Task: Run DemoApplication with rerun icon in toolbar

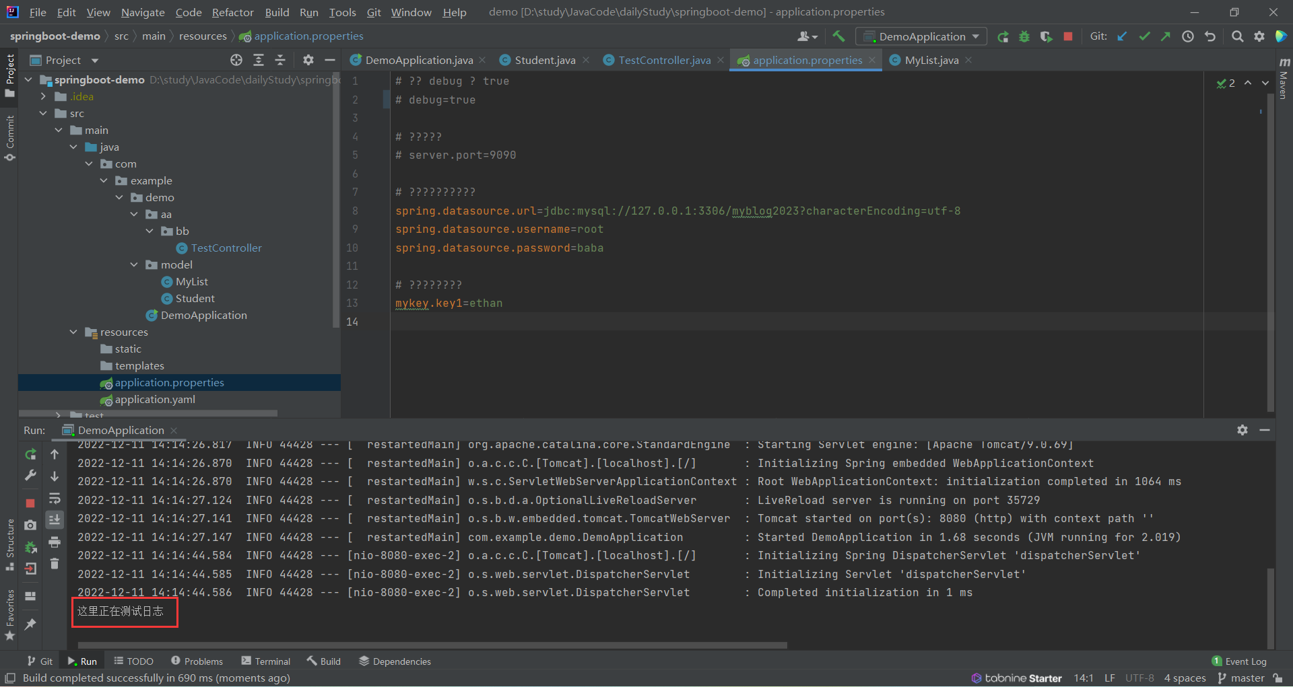Action: coord(1003,36)
